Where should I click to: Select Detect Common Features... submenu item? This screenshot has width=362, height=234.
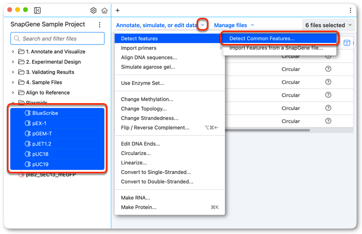point(280,39)
